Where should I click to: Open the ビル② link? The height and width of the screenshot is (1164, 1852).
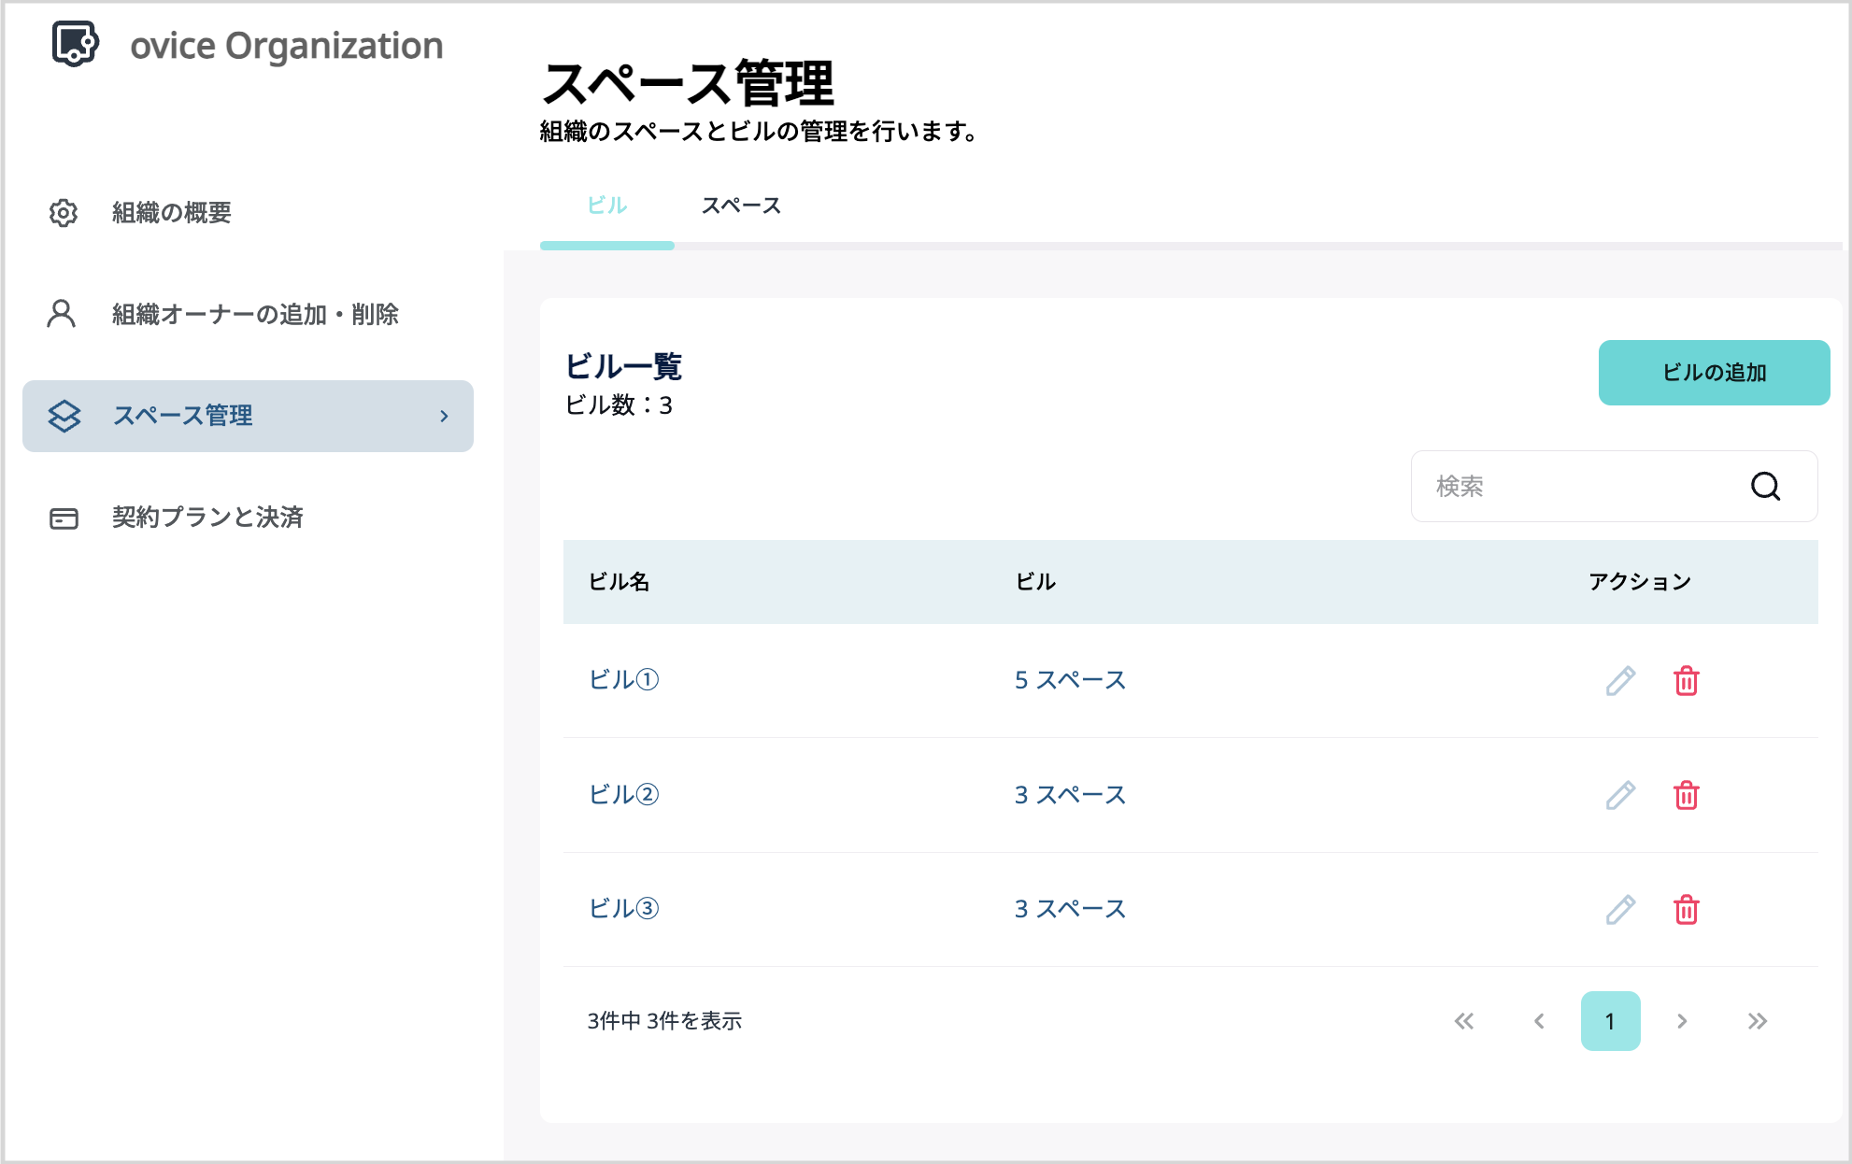(624, 794)
